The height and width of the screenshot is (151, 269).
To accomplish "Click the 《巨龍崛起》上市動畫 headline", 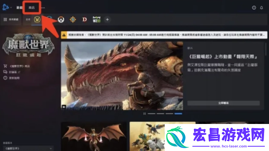I will click(223, 57).
